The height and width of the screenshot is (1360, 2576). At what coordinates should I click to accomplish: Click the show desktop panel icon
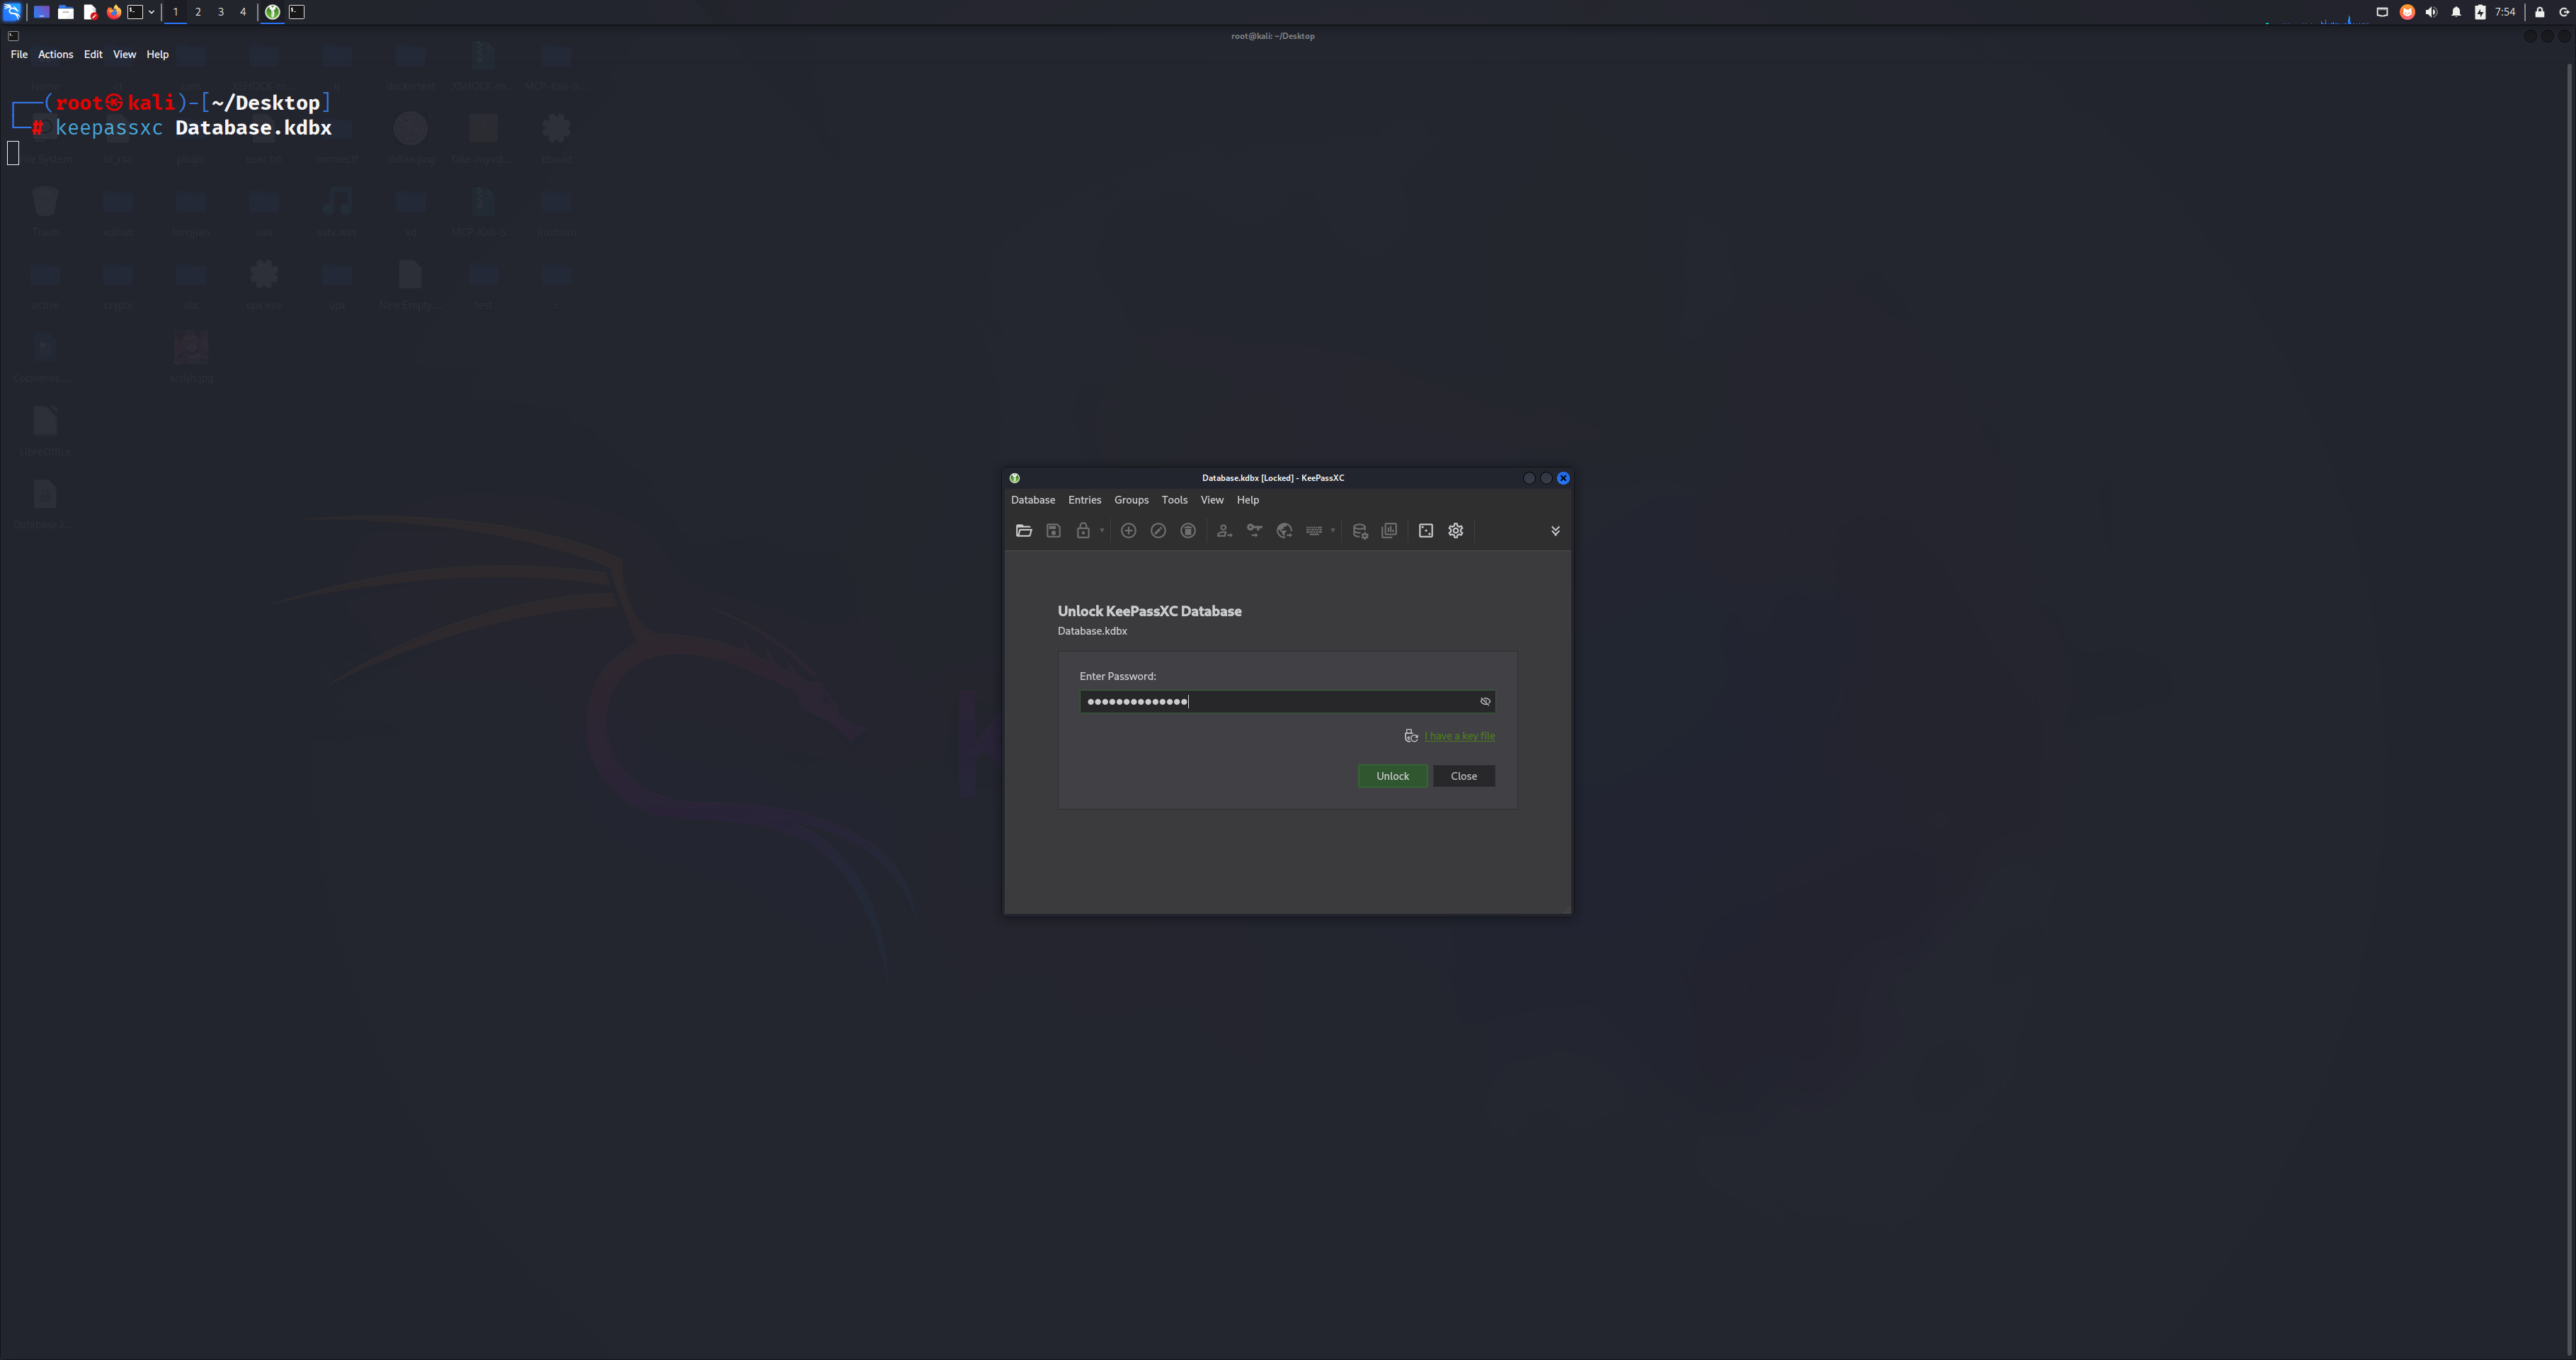pos(41,12)
